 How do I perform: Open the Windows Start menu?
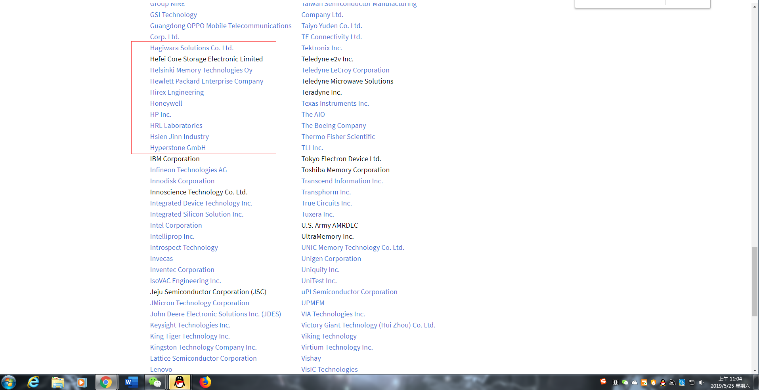(9, 382)
